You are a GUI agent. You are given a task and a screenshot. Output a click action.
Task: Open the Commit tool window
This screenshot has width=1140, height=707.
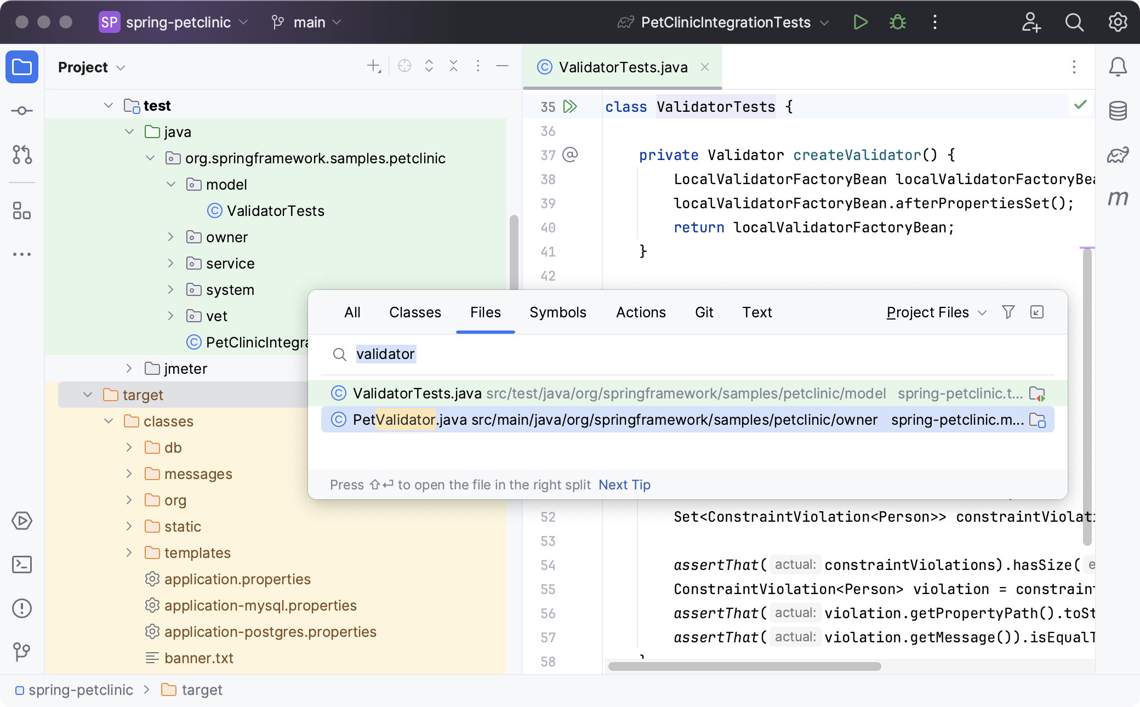[x=22, y=111]
